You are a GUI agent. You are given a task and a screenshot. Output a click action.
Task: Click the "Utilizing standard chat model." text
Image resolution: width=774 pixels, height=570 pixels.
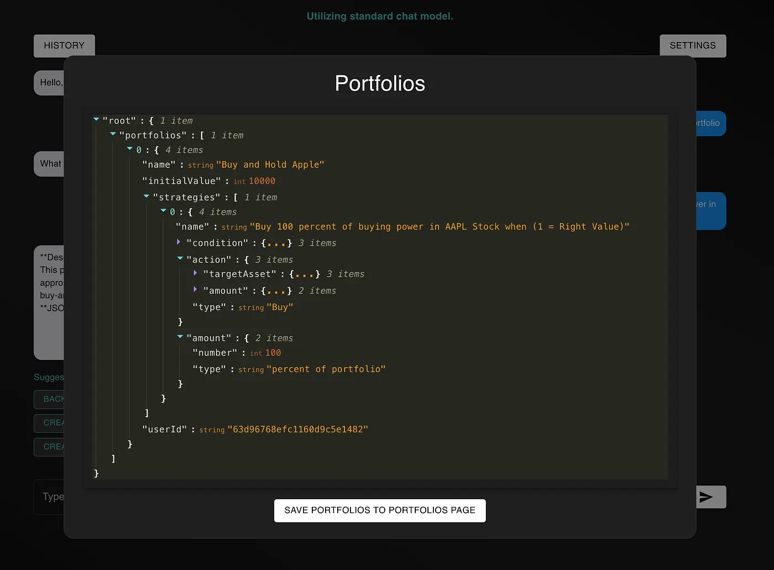pyautogui.click(x=380, y=17)
